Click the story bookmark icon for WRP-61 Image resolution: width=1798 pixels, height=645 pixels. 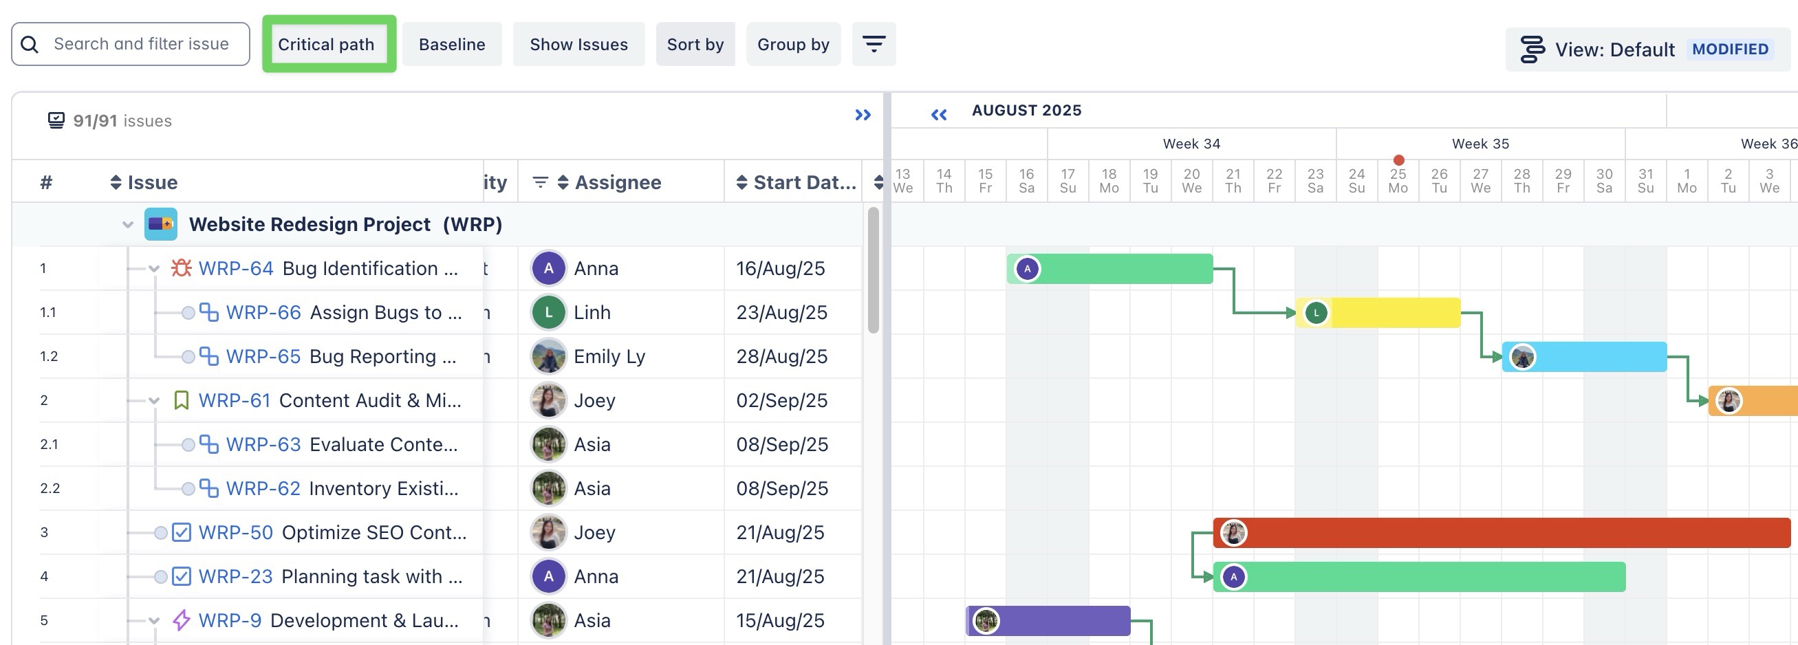click(x=182, y=400)
